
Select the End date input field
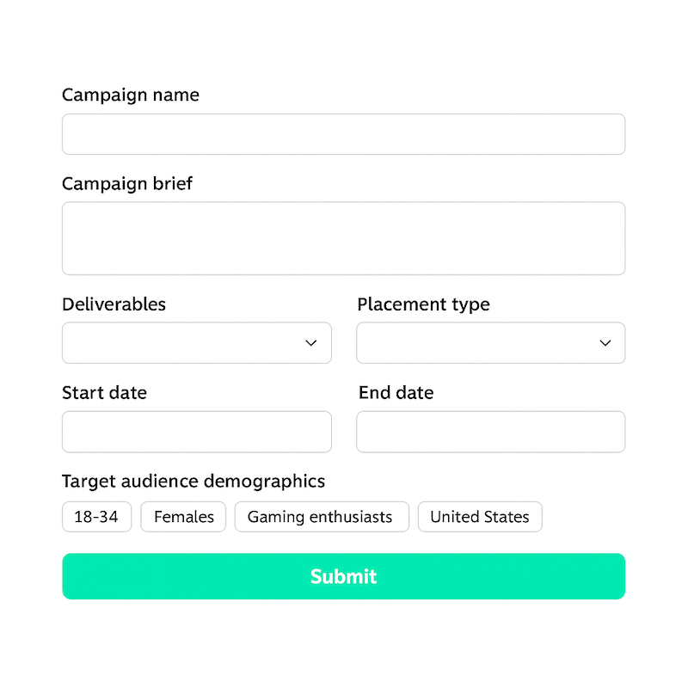tap(490, 432)
